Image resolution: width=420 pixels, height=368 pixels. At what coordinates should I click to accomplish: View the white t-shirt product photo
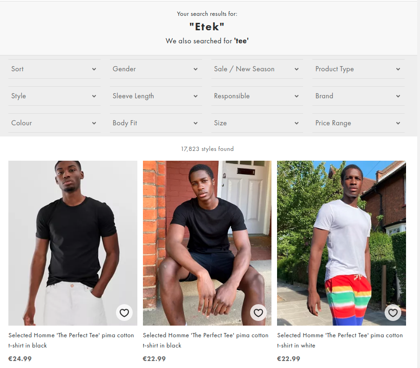pos(341,243)
